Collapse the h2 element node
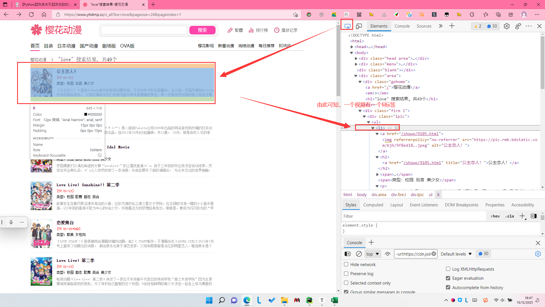 tap(377, 157)
